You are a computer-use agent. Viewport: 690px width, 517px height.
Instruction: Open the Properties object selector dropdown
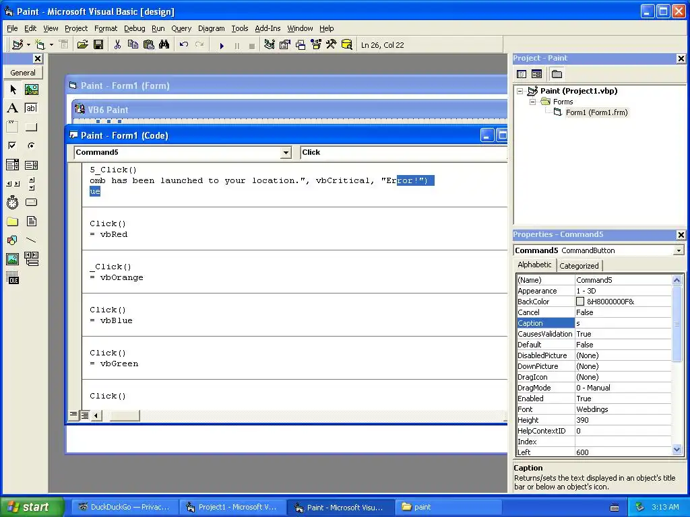679,250
